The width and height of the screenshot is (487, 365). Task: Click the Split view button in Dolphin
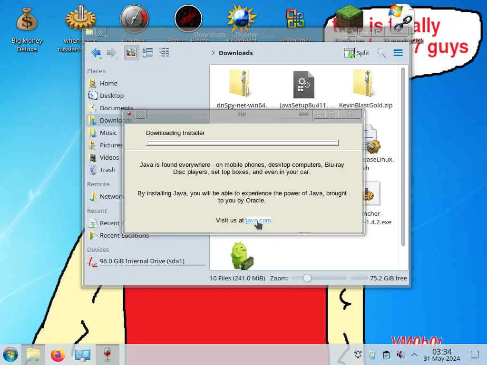coord(357,53)
